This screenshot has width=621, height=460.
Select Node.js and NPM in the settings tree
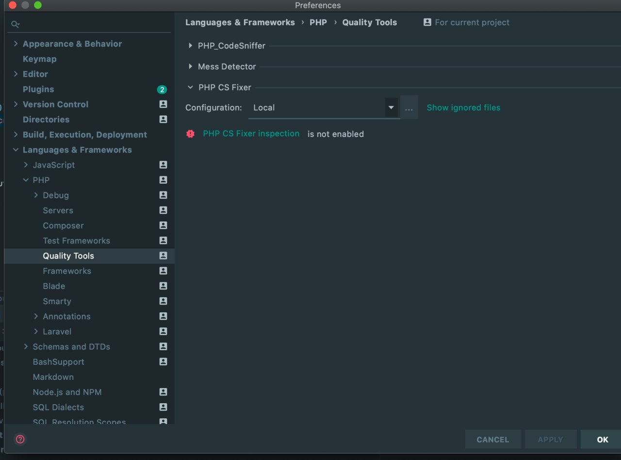click(x=67, y=392)
